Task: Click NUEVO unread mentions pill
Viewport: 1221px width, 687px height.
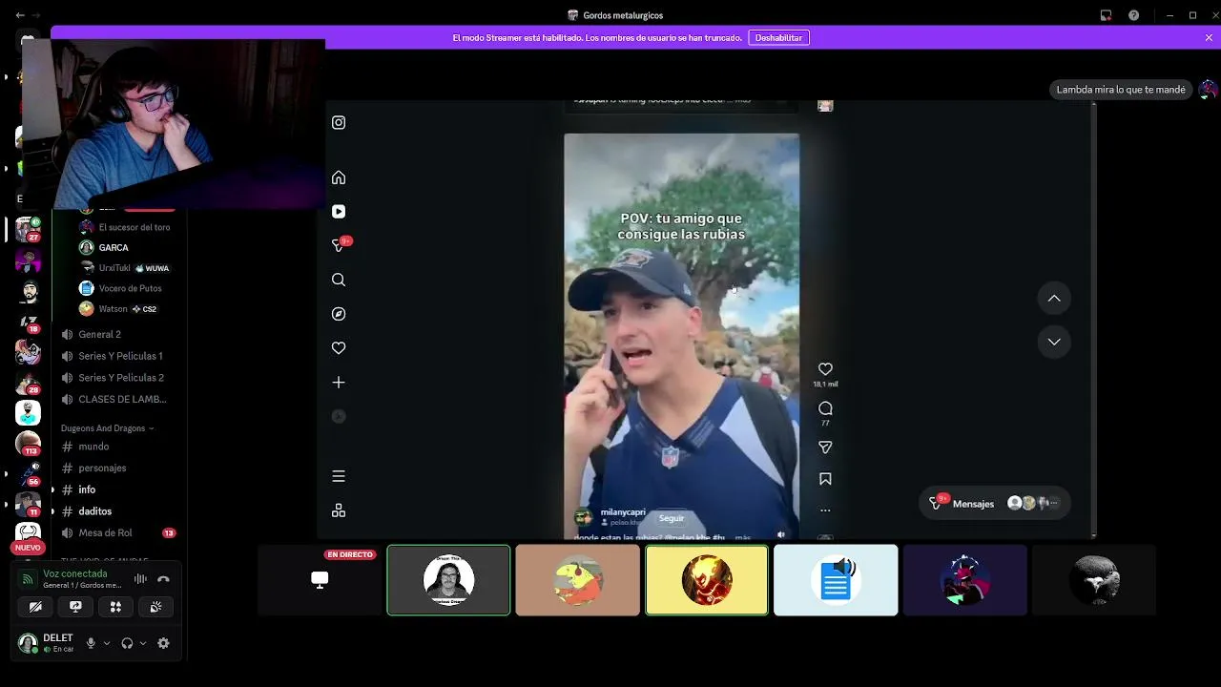Action: click(28, 548)
